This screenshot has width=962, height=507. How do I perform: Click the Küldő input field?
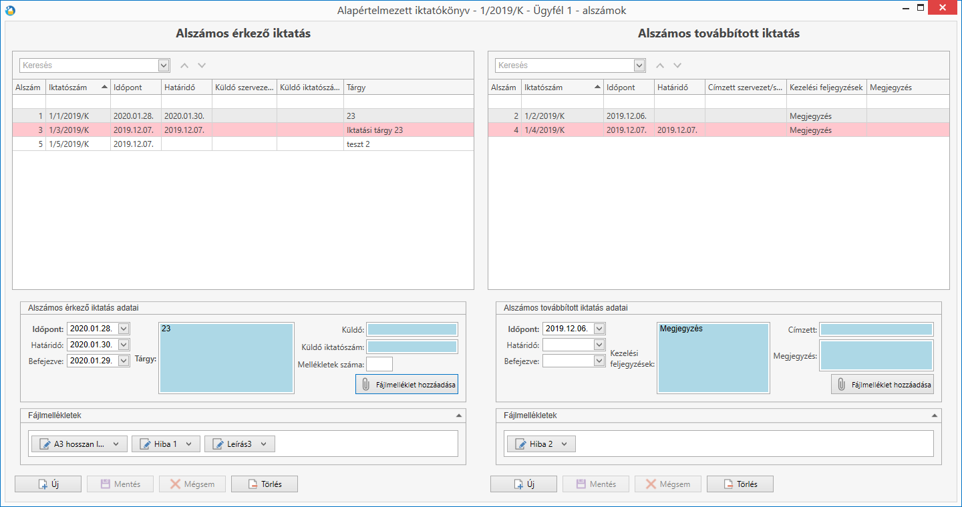[x=412, y=329]
